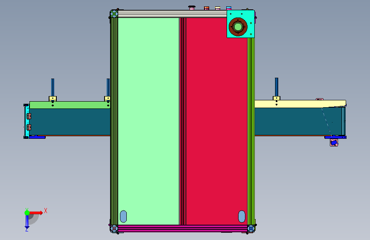Select the teal belt of the left conveyor

coord(70,122)
